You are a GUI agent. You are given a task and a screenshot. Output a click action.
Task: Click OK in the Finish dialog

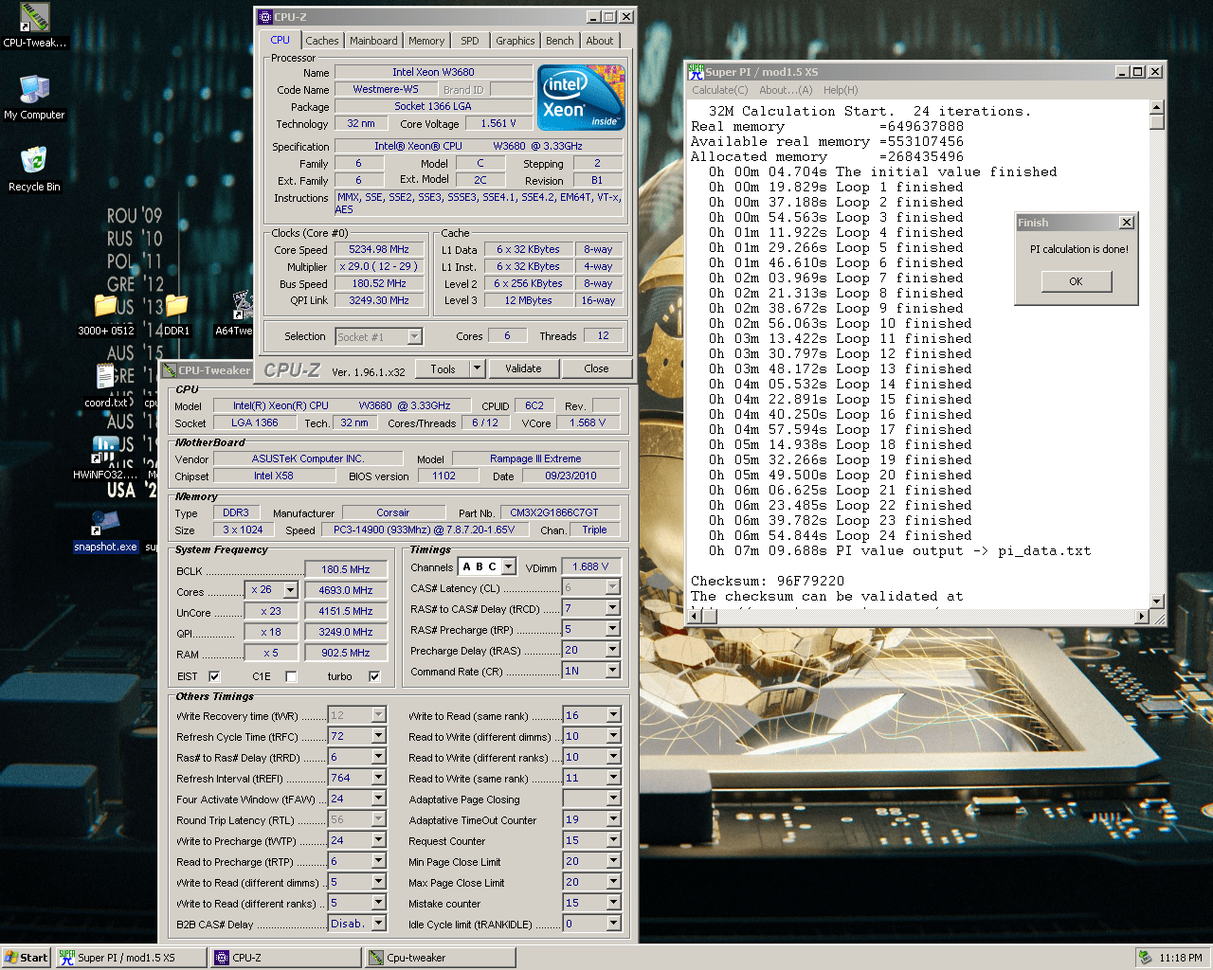[x=1076, y=281]
